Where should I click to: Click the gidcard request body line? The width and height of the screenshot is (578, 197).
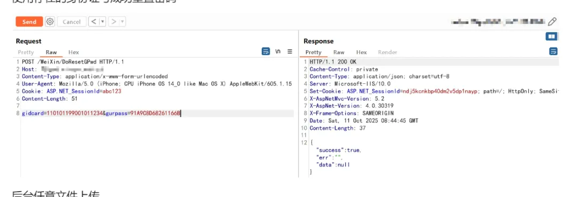coord(101,113)
